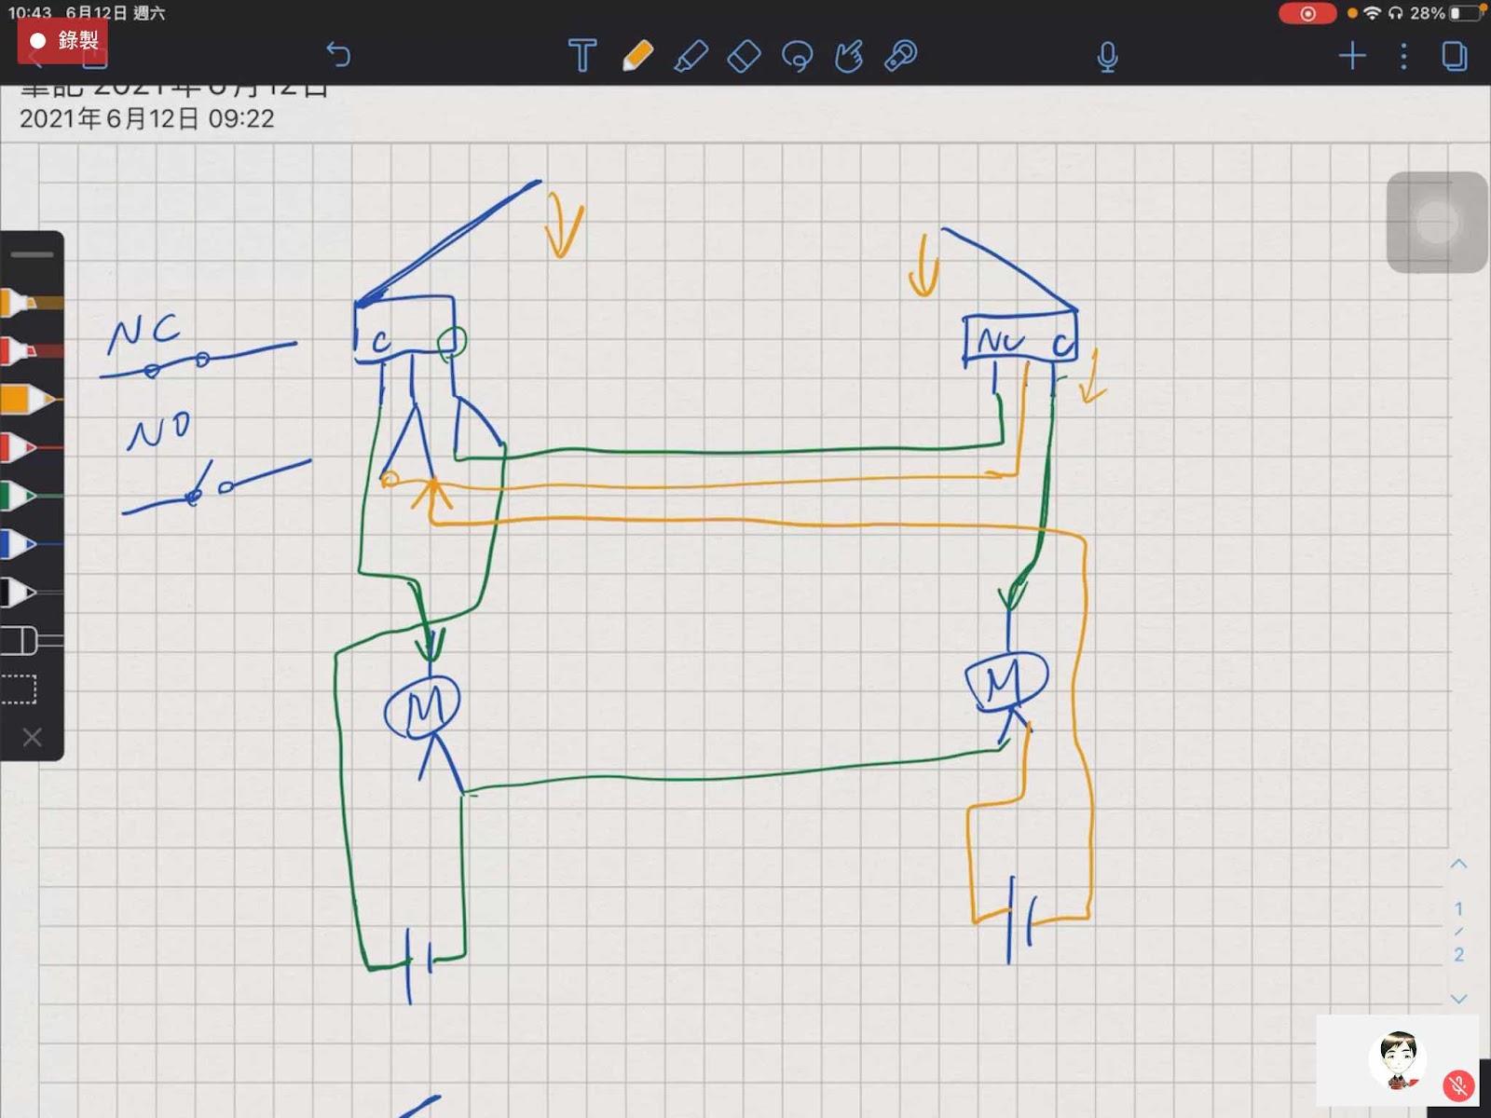Pick the red pointed pen
This screenshot has height=1118, width=1491.
point(32,448)
